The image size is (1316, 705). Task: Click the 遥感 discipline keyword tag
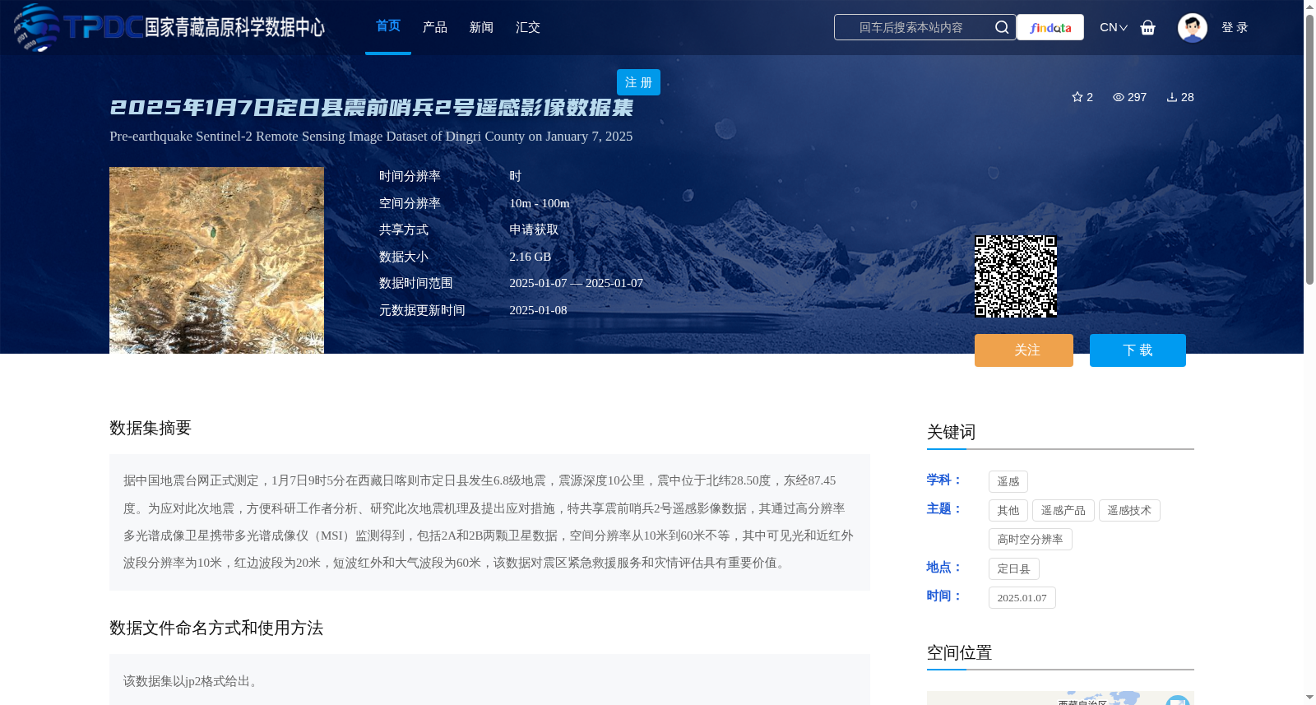(x=1008, y=481)
